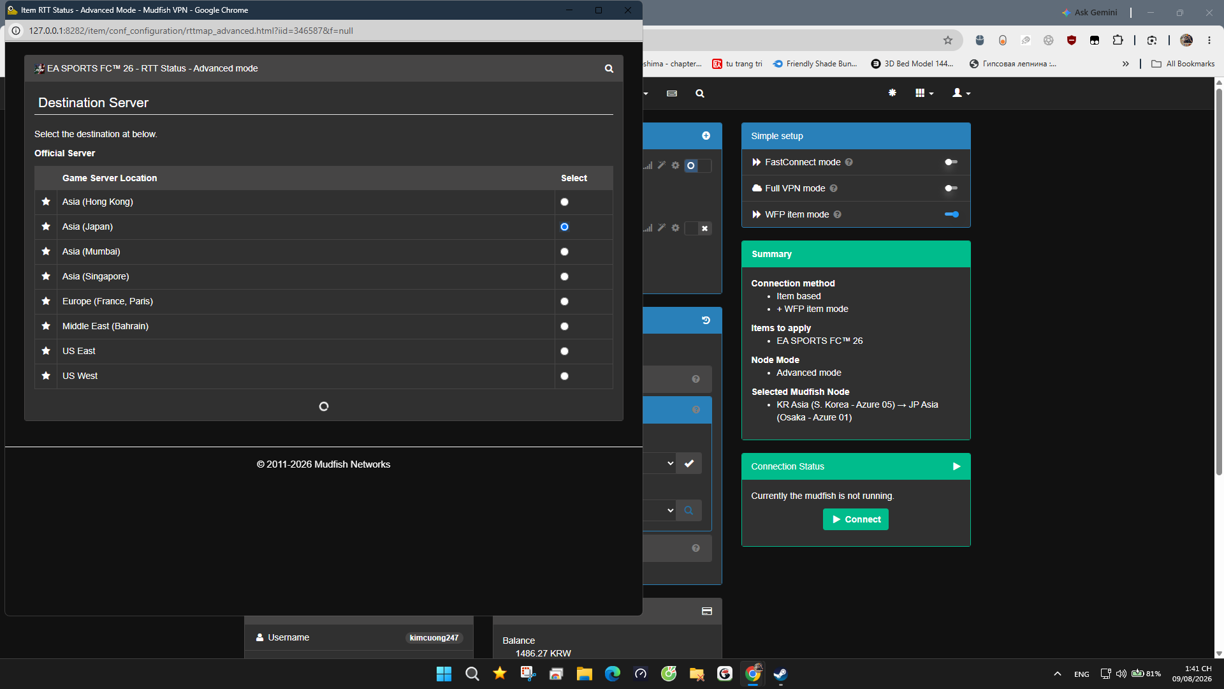Toggle Full VPN mode switch
1224x689 pixels.
pyautogui.click(x=951, y=188)
